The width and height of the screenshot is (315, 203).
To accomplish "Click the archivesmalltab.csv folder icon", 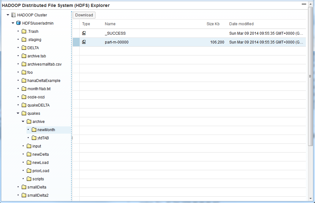I will point(24,64).
